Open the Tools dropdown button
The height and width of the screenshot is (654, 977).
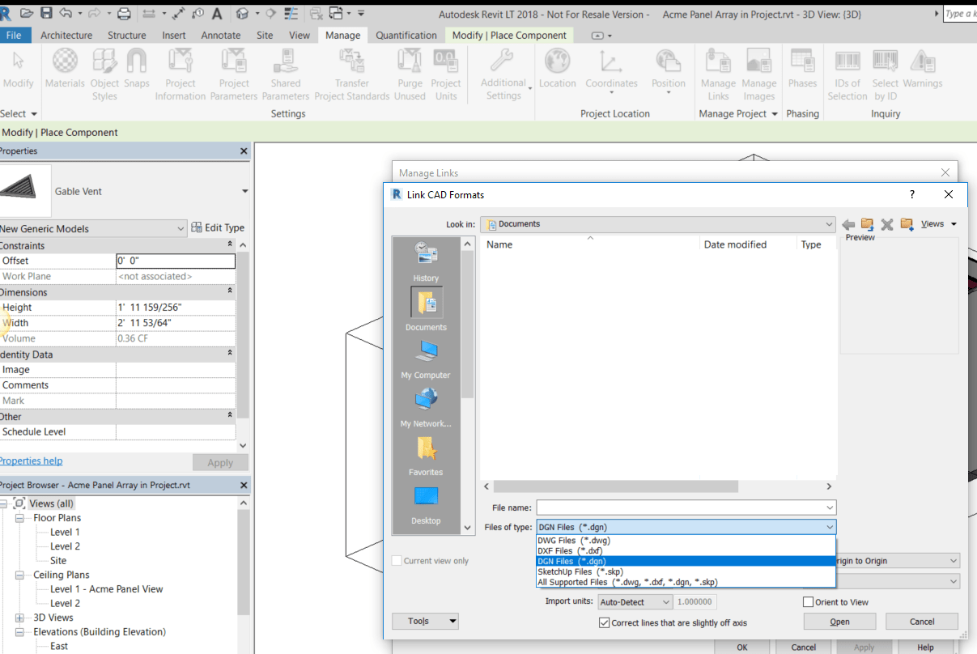pyautogui.click(x=425, y=622)
